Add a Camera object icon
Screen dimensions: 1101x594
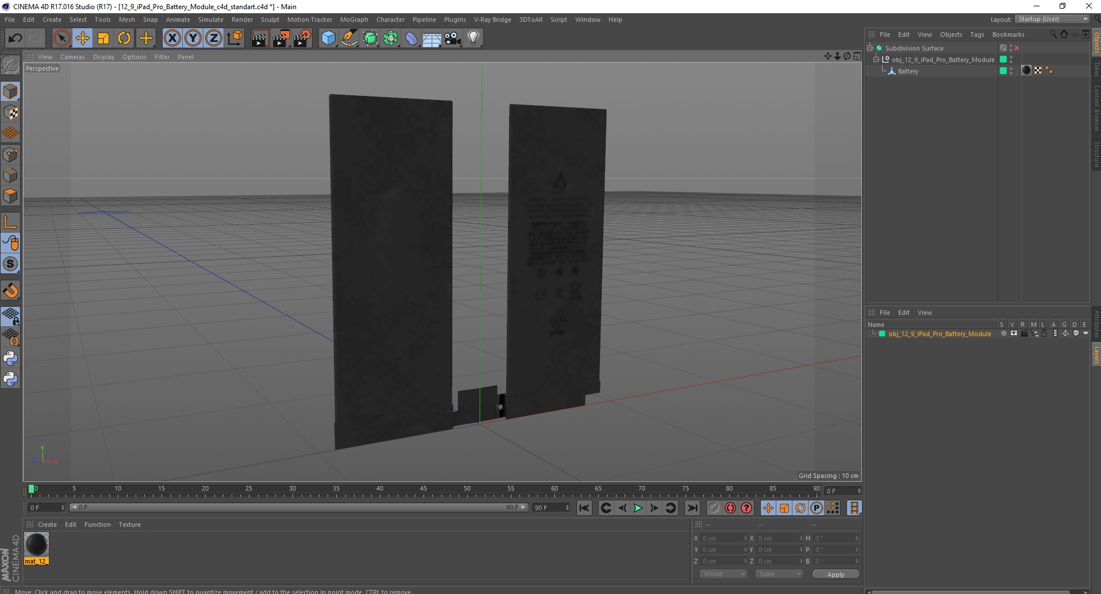[453, 38]
